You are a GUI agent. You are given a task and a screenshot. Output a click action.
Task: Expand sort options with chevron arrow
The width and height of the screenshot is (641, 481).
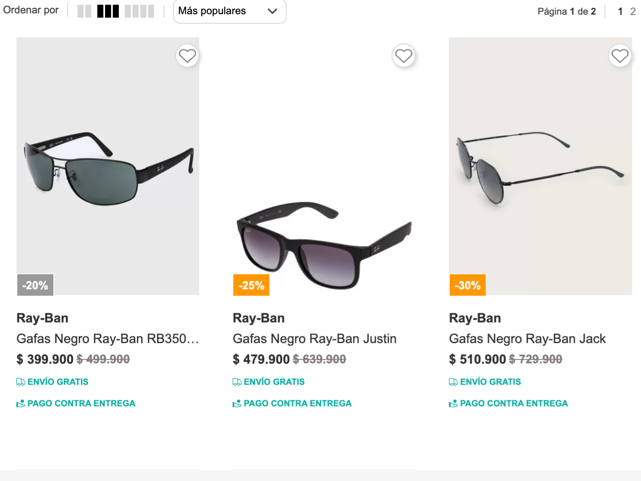point(272,11)
